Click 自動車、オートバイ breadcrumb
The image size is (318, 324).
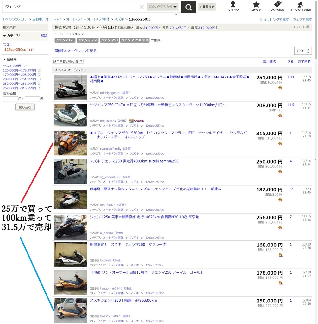(47, 19)
